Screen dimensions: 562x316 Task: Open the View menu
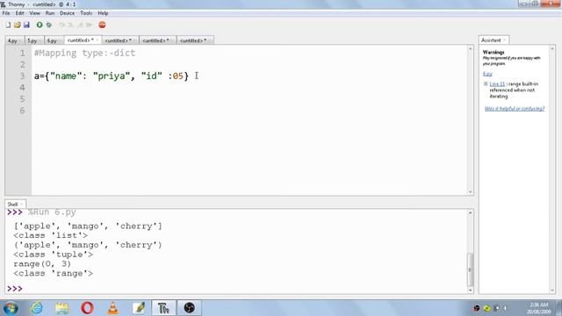[35, 13]
